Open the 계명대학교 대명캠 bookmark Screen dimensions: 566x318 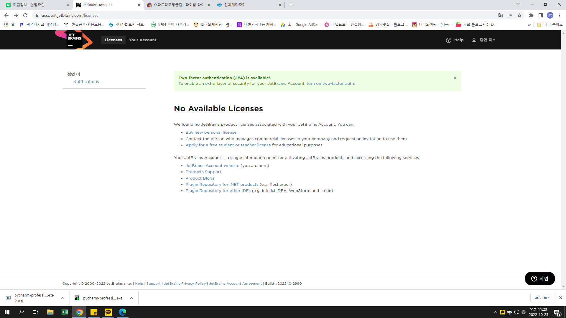click(x=40, y=25)
